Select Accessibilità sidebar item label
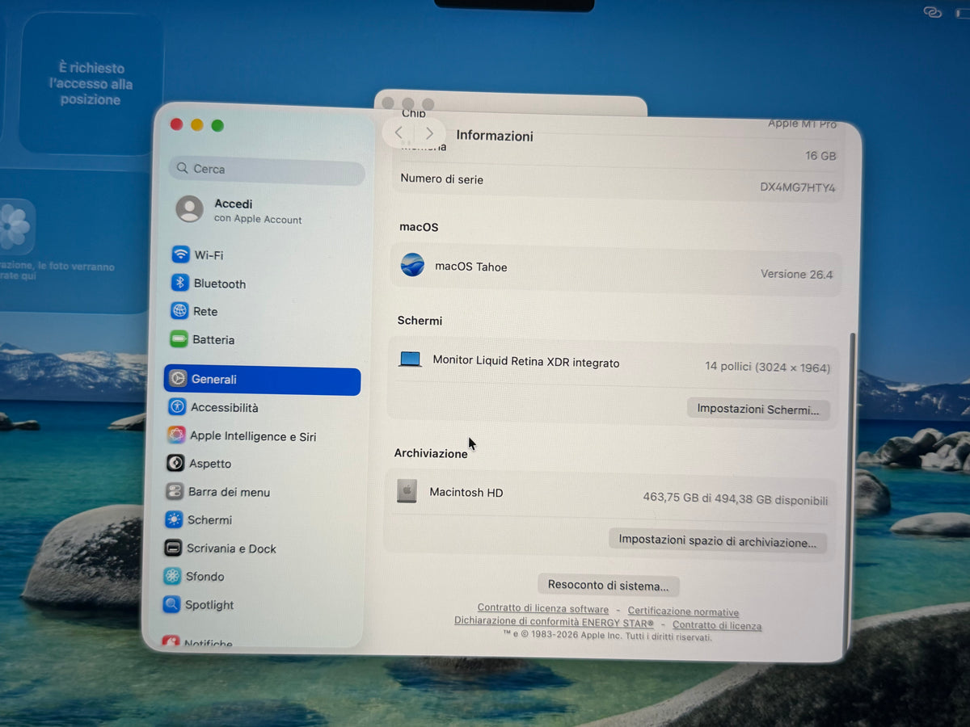 (x=224, y=408)
